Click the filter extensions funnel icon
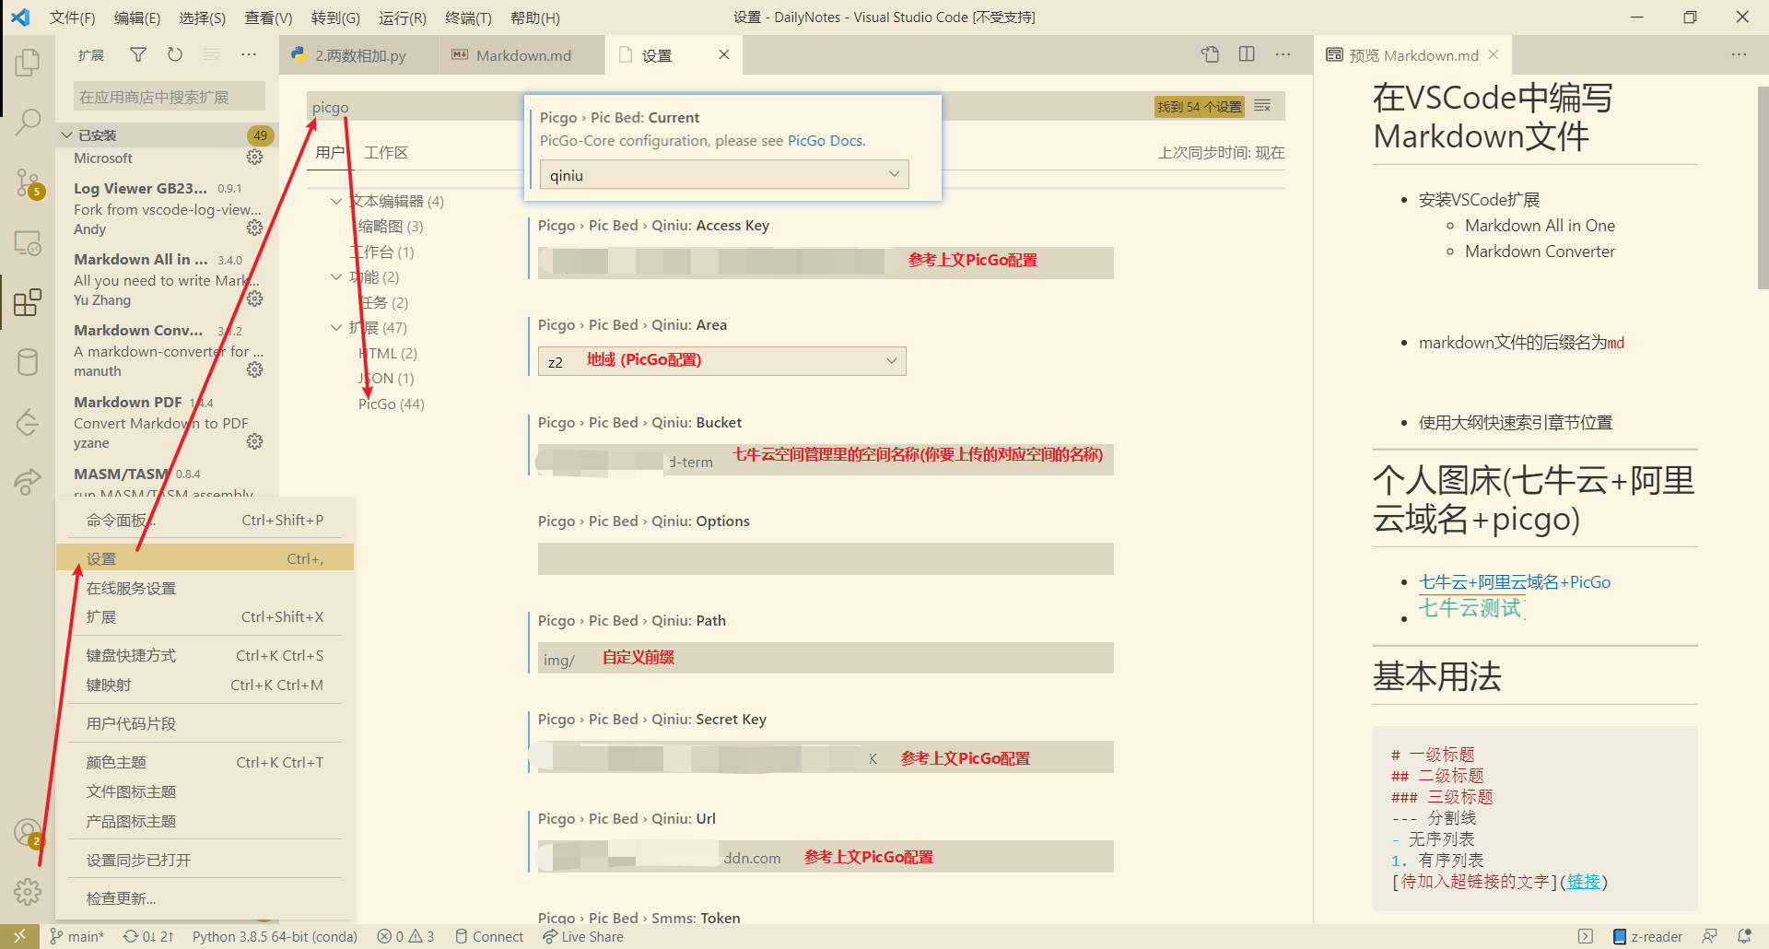 (138, 55)
